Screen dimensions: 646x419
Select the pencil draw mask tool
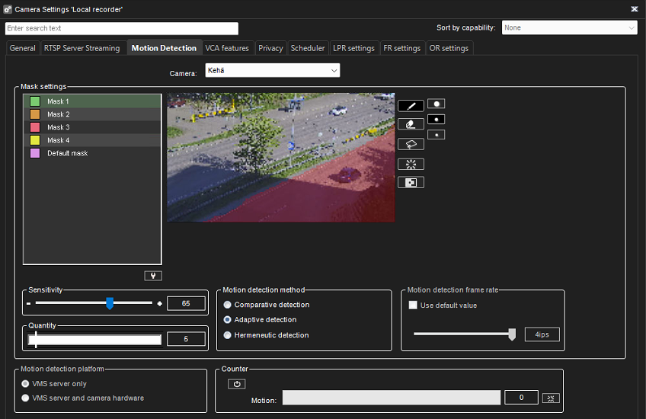411,106
